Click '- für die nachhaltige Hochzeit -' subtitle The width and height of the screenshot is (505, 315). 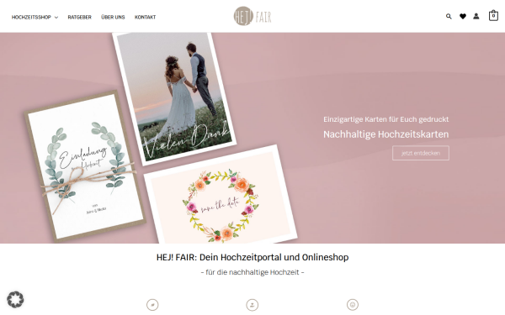[252, 272]
